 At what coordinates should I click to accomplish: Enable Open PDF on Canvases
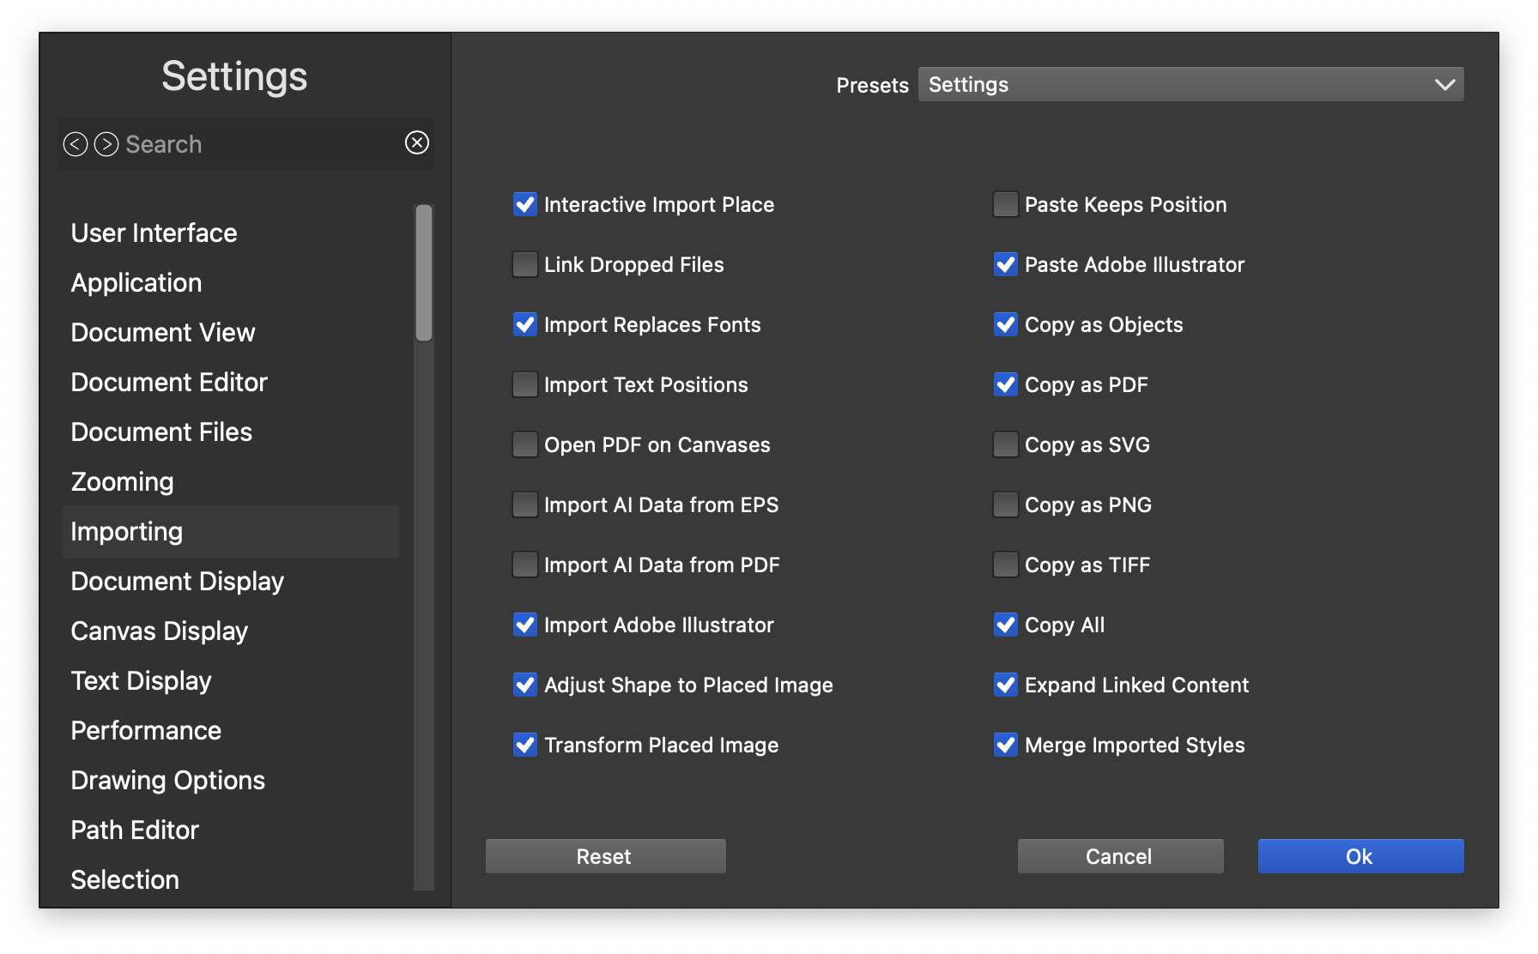pyautogui.click(x=524, y=444)
